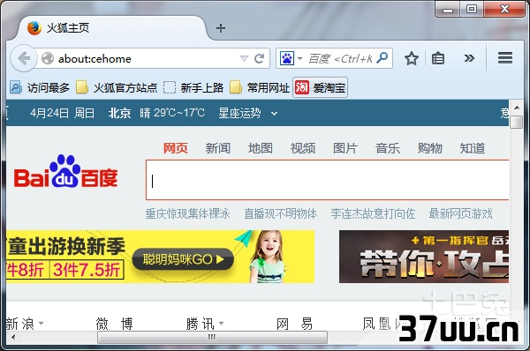530x351 pixels.
Task: Select the 新闻 search tab
Action: pyautogui.click(x=218, y=148)
